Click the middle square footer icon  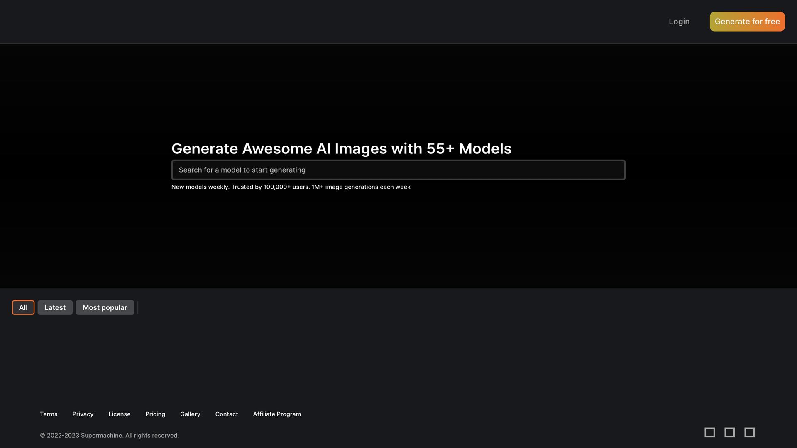coord(729,432)
